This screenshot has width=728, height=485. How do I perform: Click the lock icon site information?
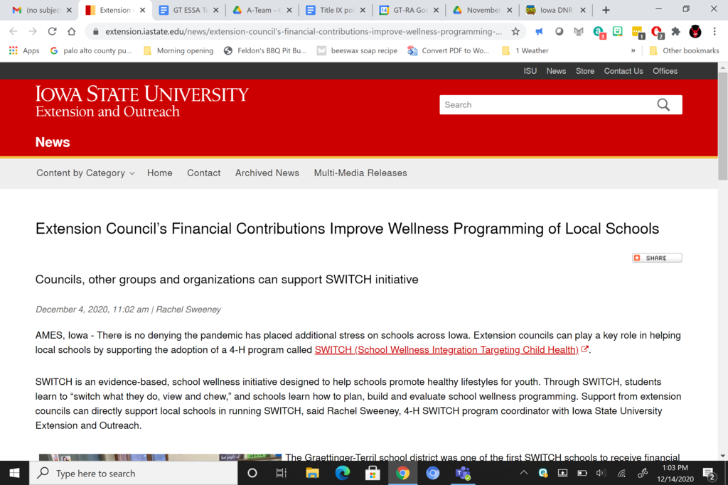coord(96,31)
